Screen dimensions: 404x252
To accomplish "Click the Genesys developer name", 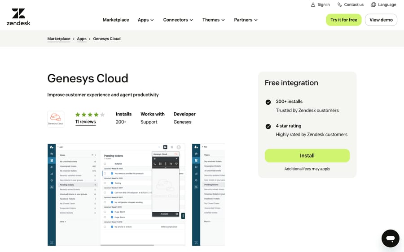I will pos(182,122).
